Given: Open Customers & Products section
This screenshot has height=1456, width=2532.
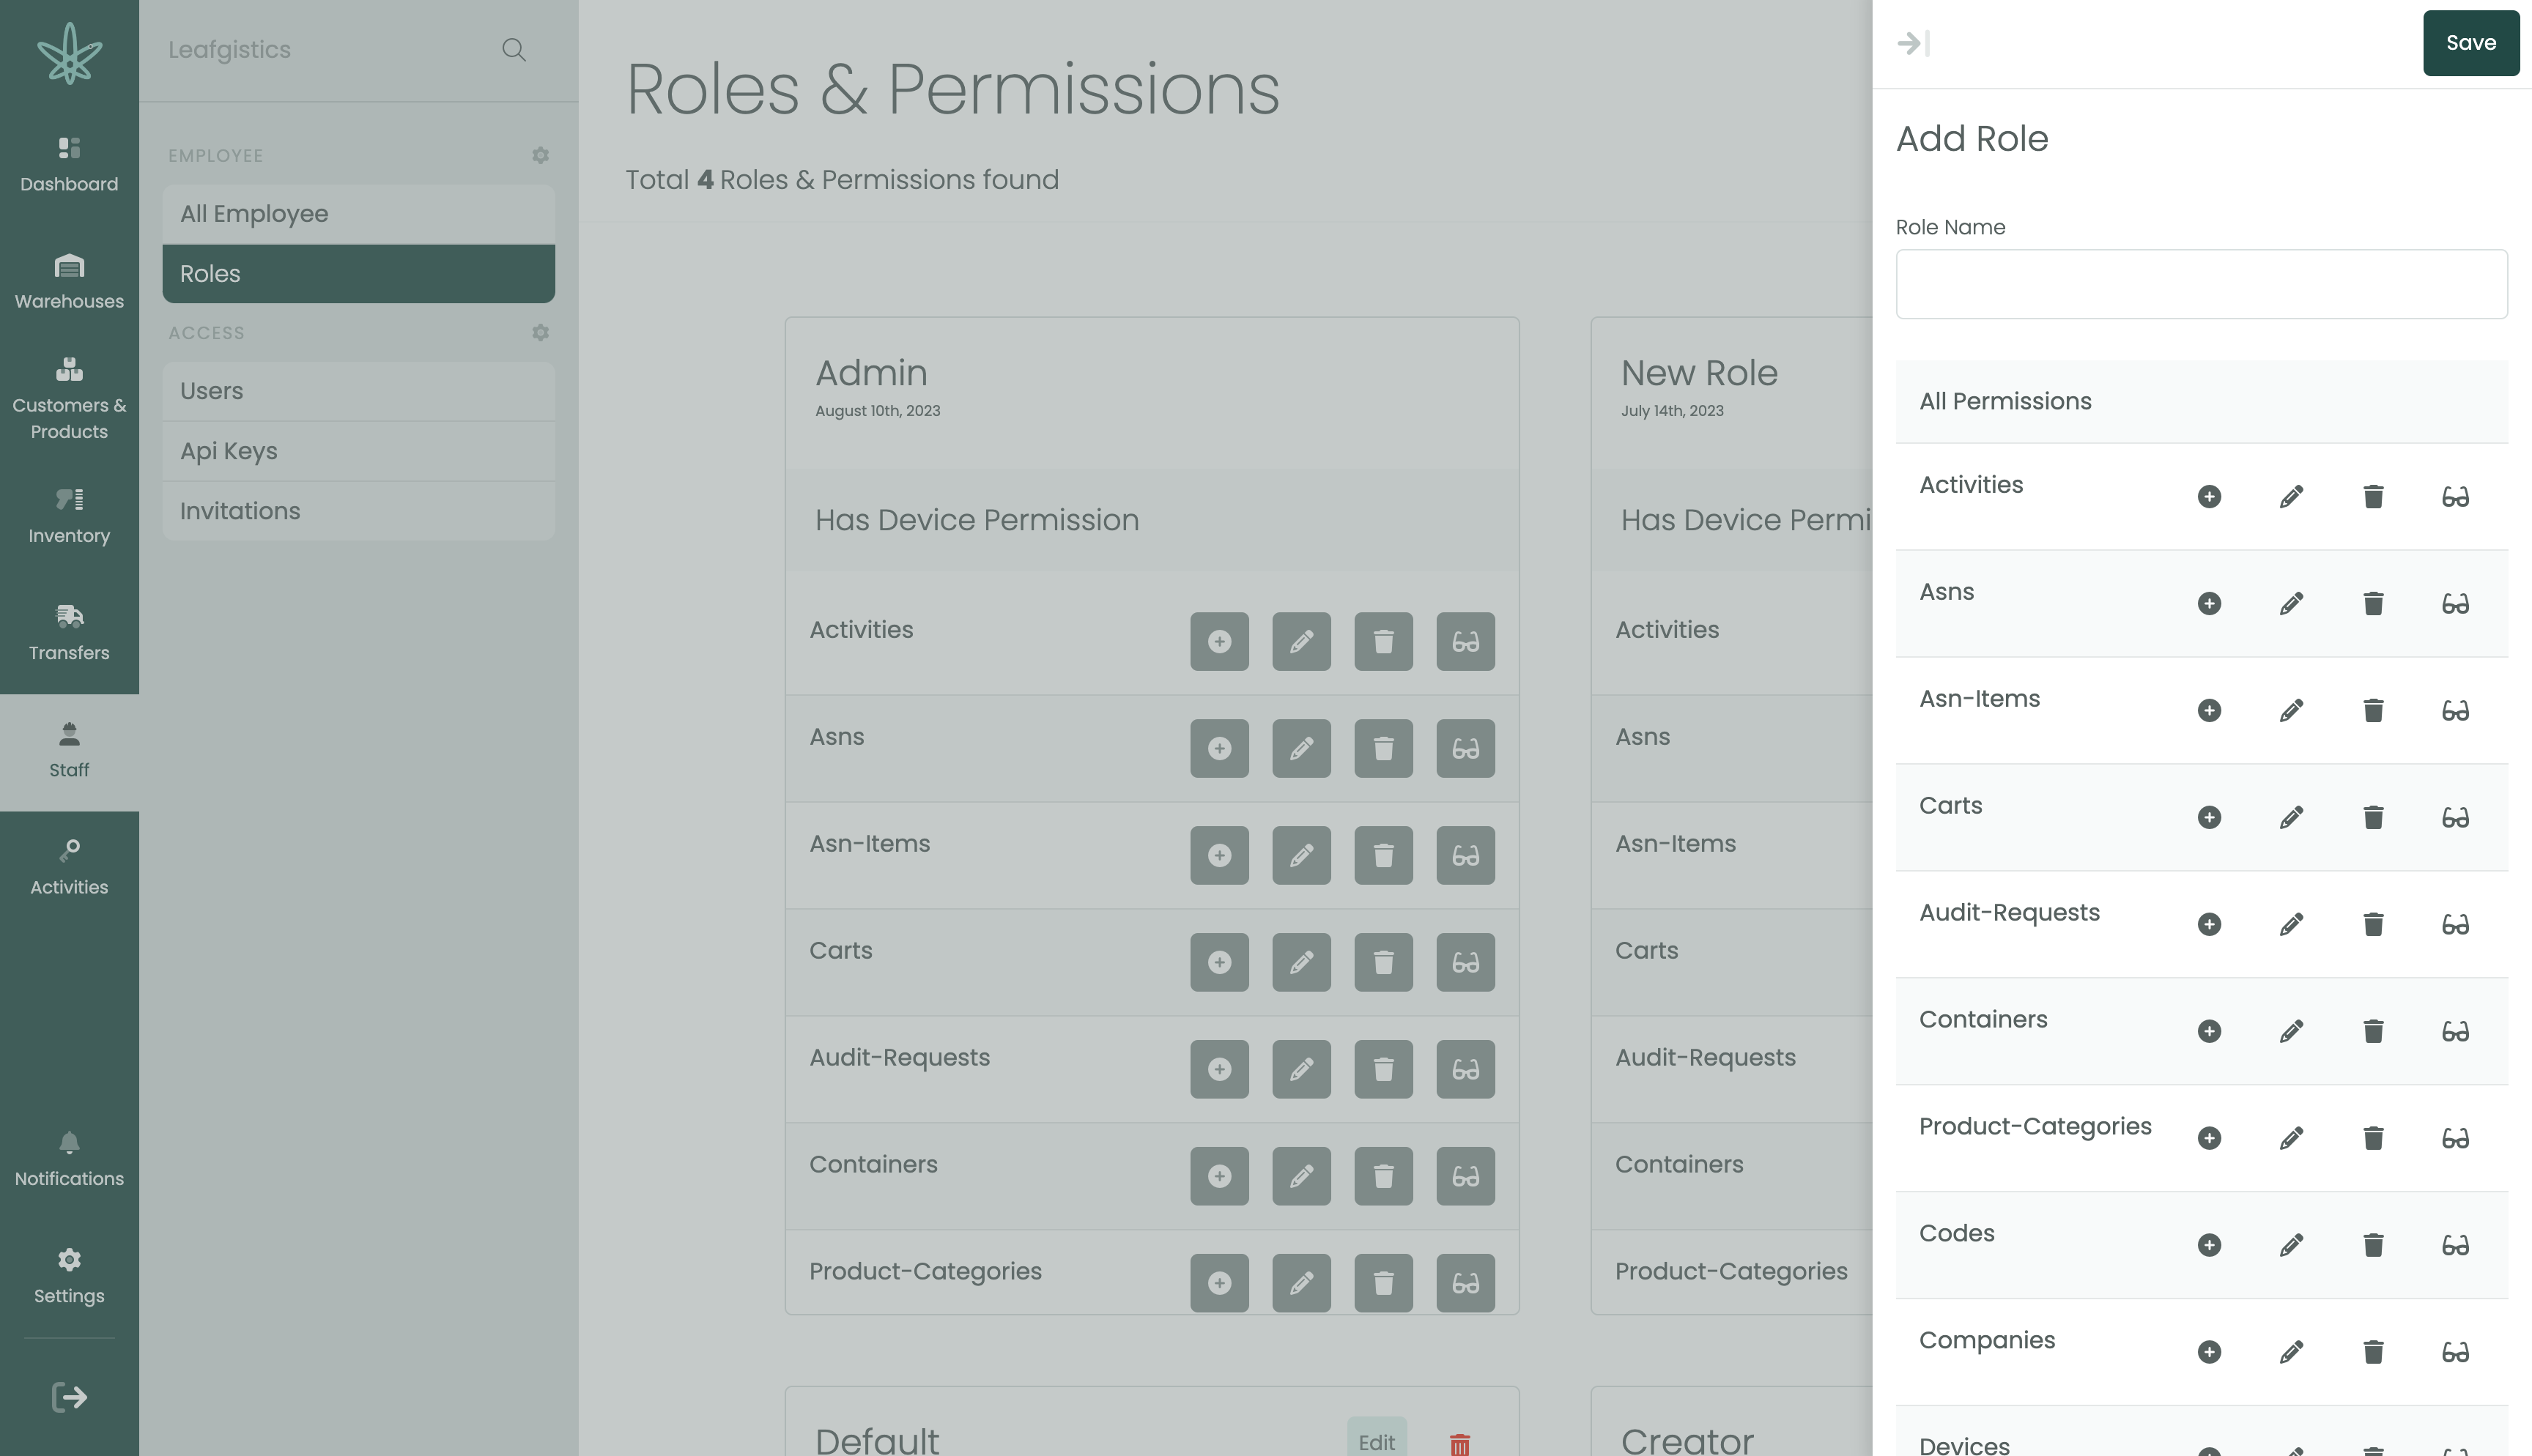Looking at the screenshot, I should pyautogui.click(x=69, y=399).
